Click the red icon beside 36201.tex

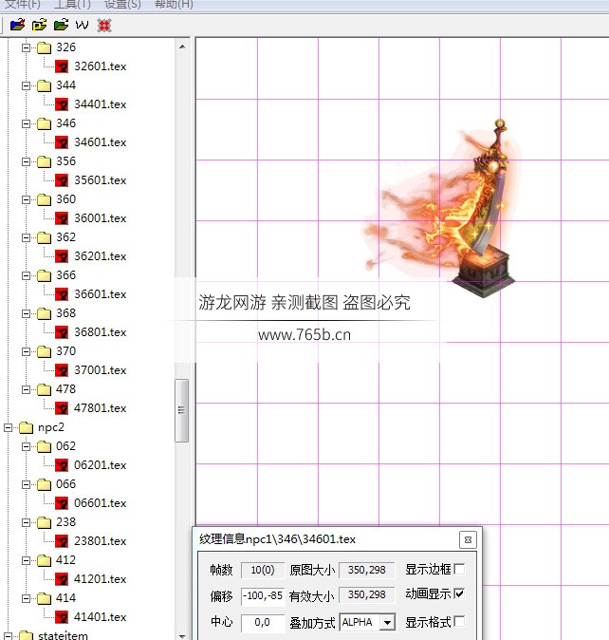(x=62, y=256)
